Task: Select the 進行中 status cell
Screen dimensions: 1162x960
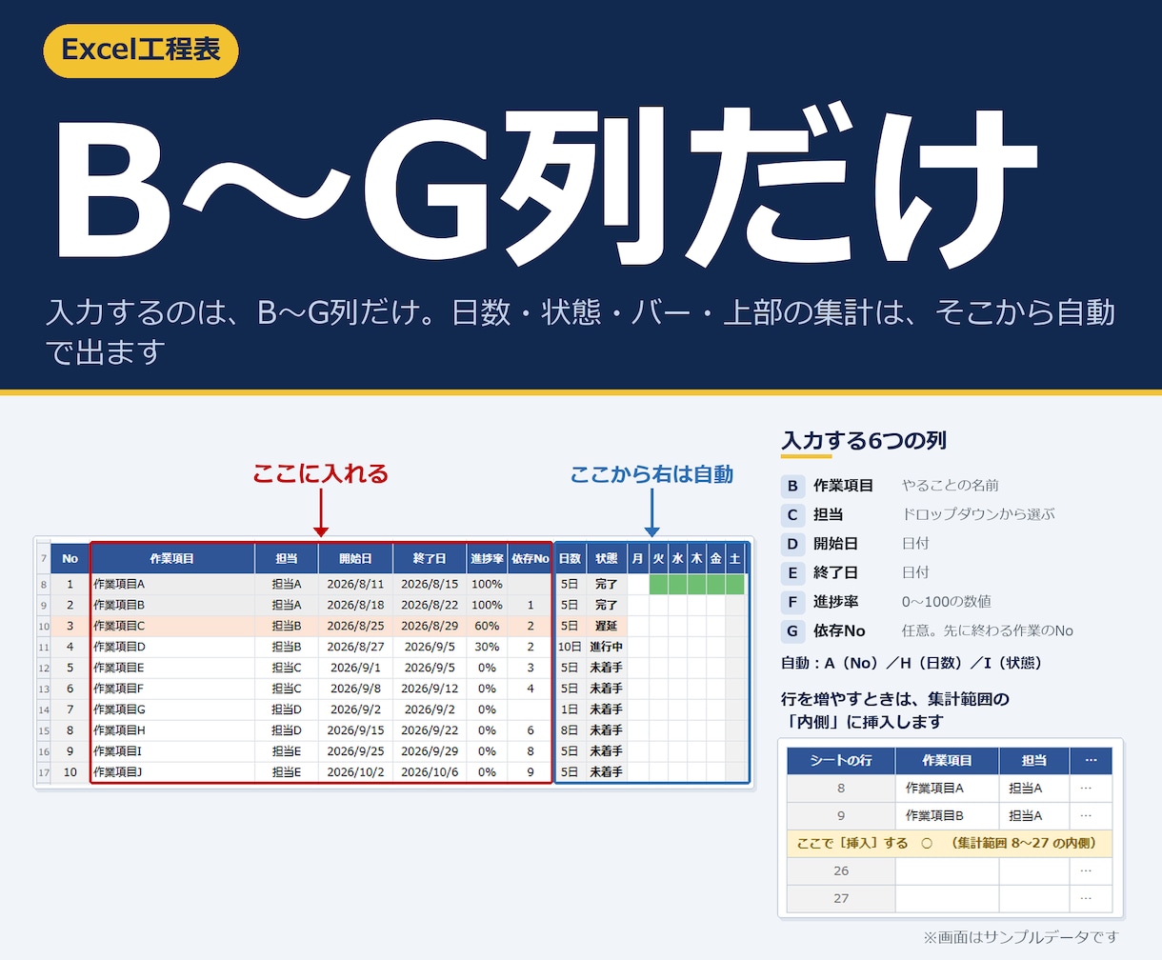Action: tap(606, 647)
